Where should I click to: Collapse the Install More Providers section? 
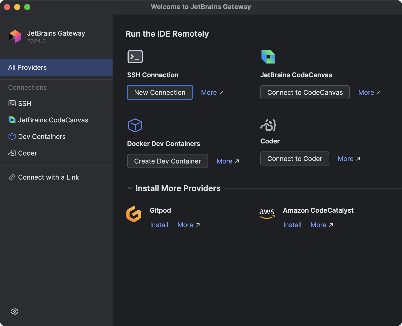click(130, 188)
